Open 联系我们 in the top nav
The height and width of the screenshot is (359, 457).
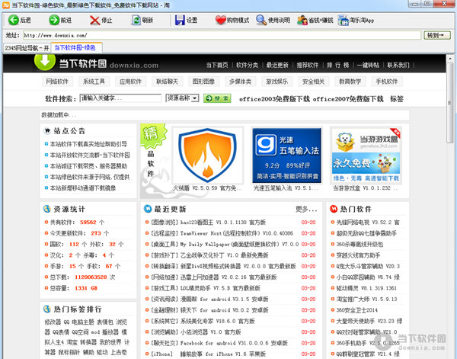(398, 65)
